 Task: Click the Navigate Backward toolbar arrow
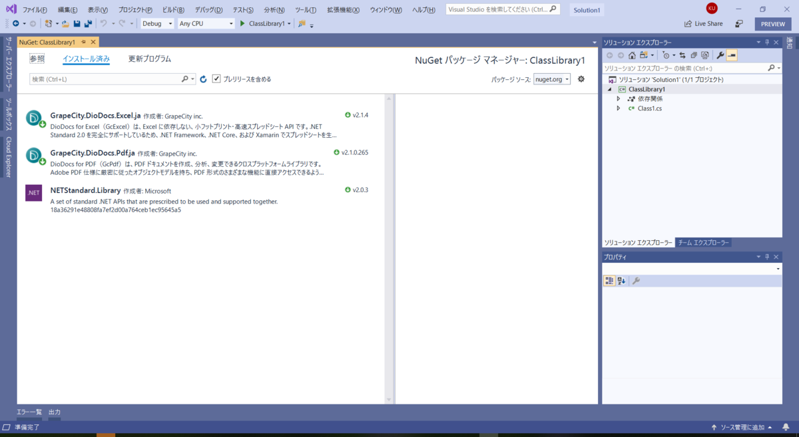point(15,23)
